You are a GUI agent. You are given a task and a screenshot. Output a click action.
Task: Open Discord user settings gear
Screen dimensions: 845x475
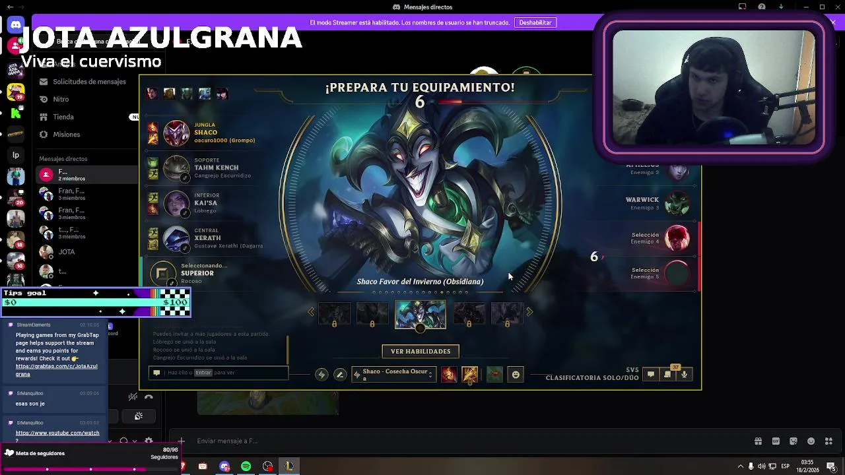[149, 441]
